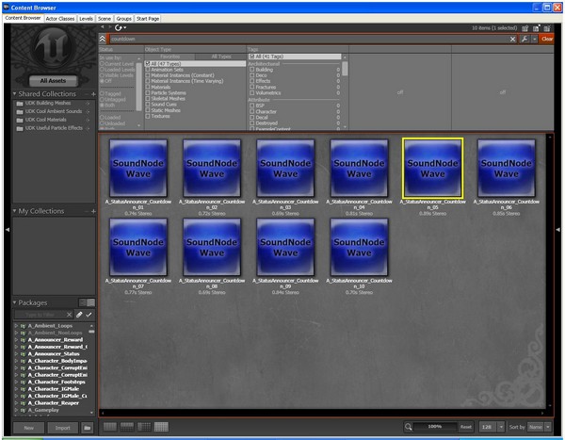Open the thumbnail size 128 dropdown
Image resolution: width=565 pixels, height=440 pixels.
click(501, 427)
